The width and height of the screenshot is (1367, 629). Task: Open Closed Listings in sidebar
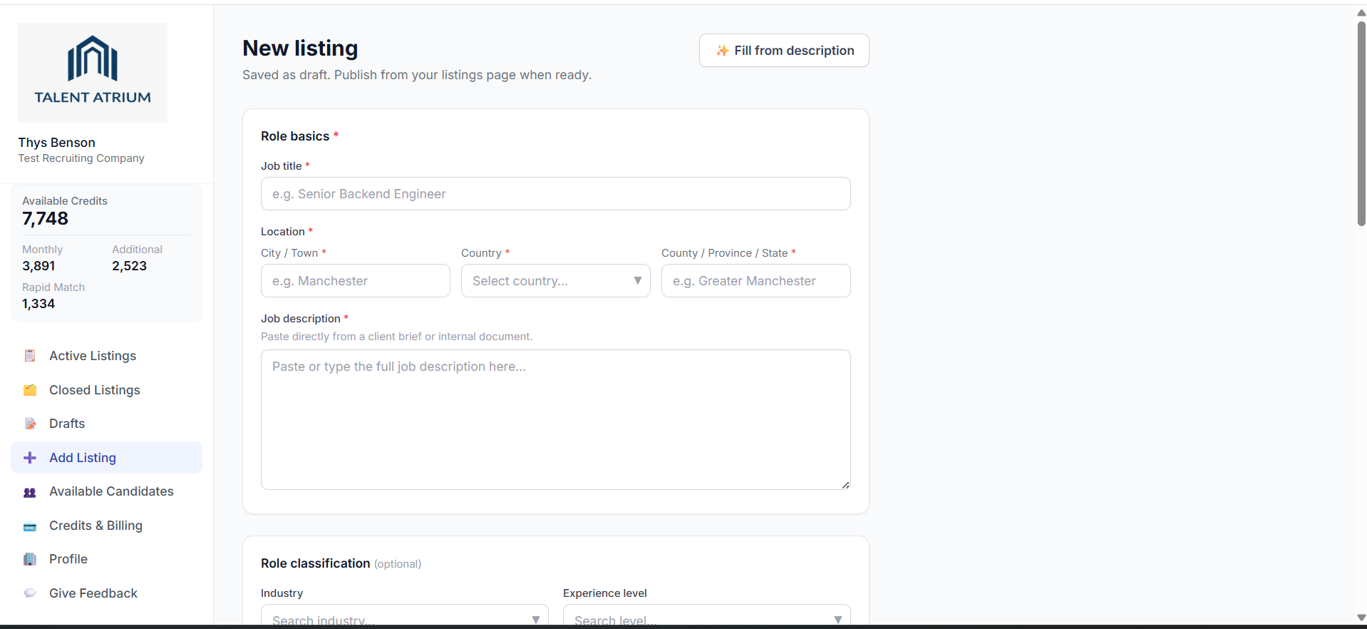[95, 390]
